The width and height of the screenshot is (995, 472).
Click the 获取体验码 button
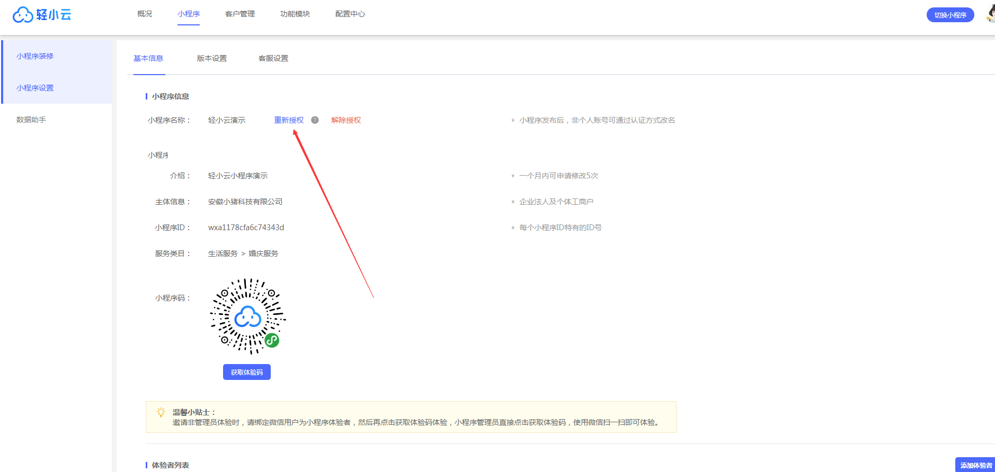point(247,372)
